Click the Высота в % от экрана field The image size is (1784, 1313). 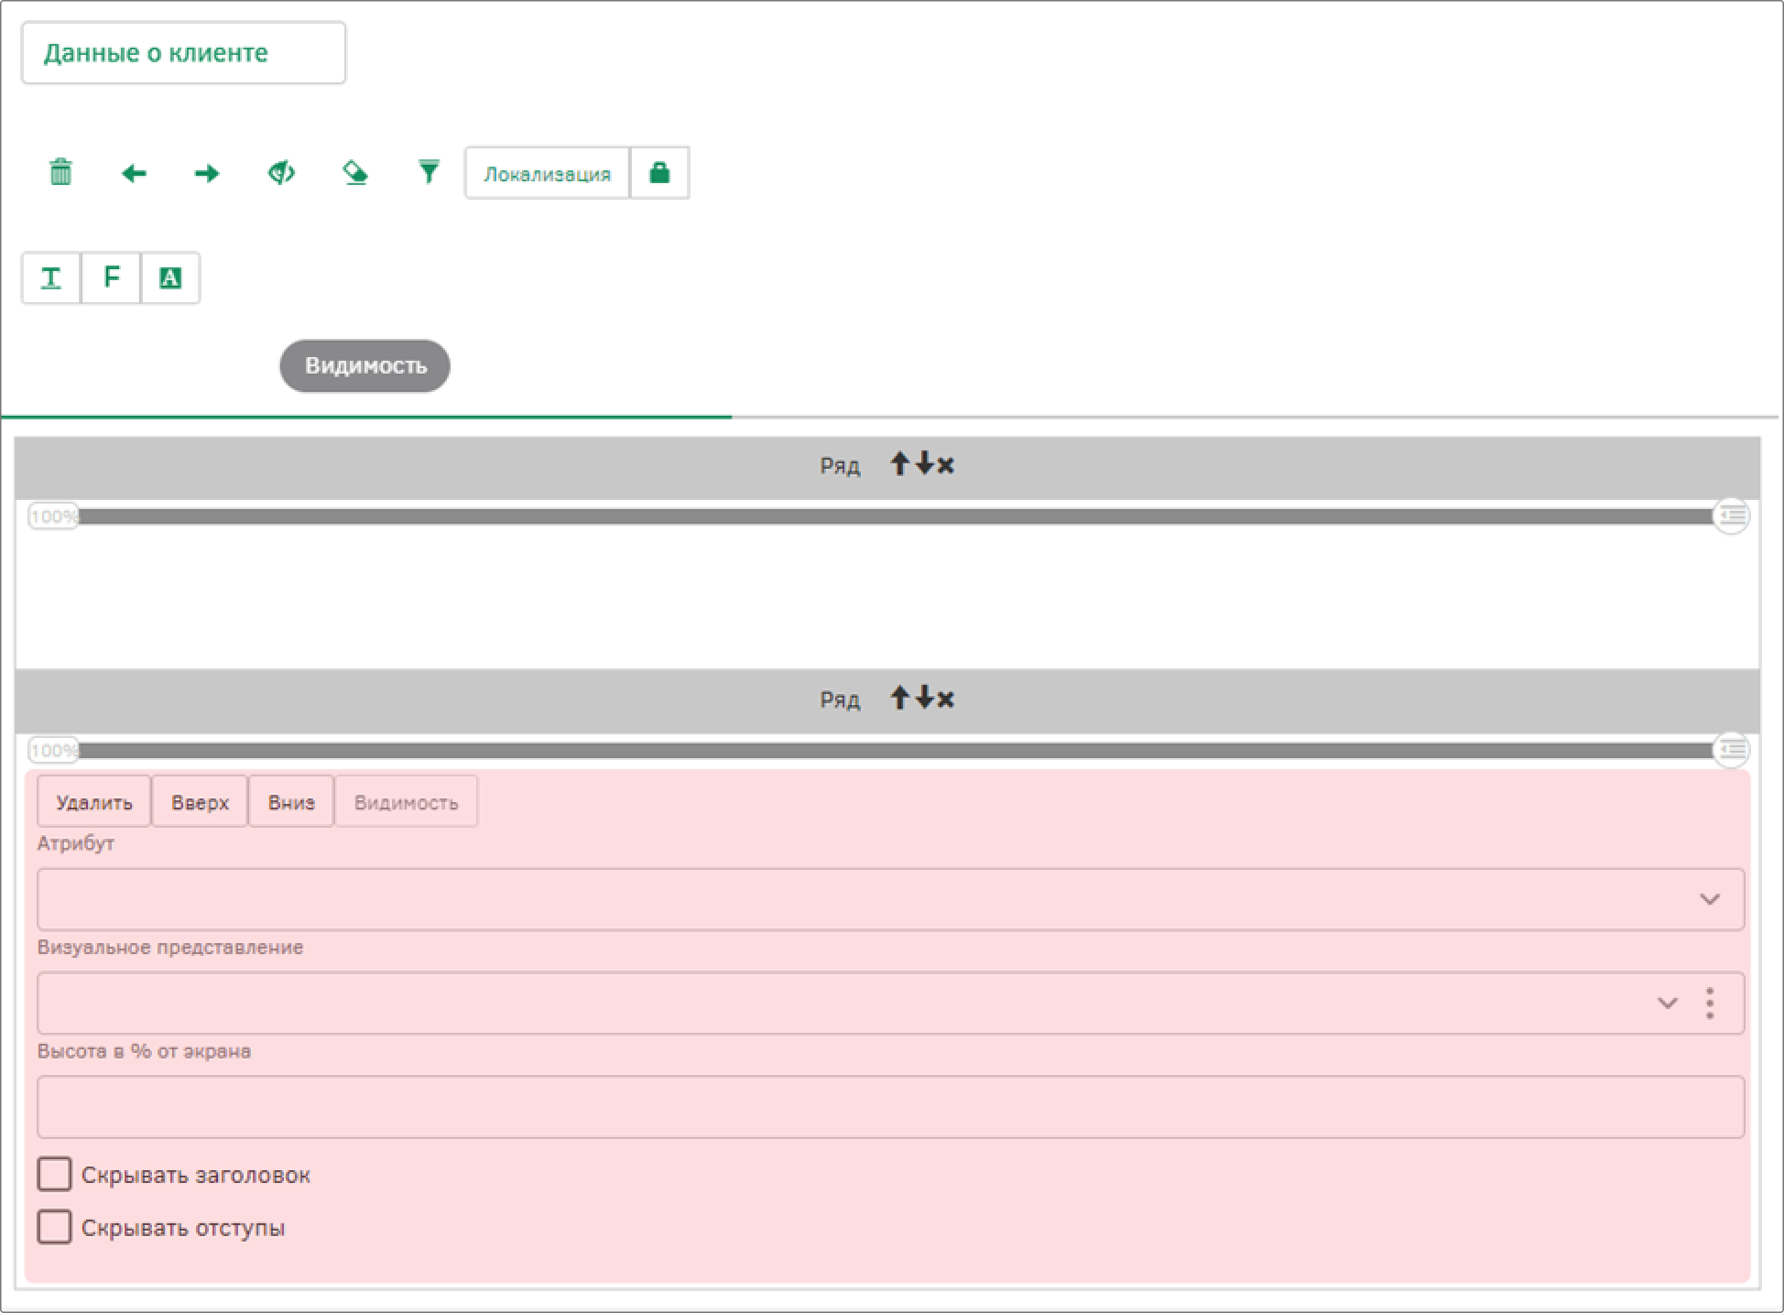pyautogui.click(x=890, y=1107)
